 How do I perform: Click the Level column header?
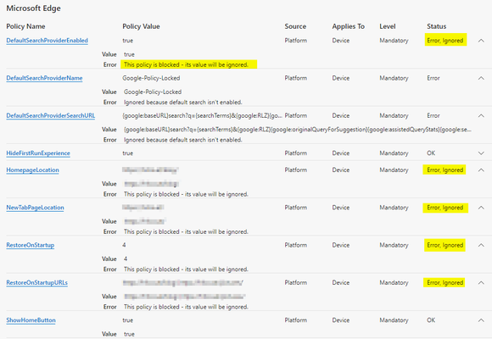388,26
